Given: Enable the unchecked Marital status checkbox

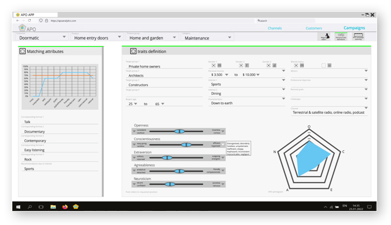Looking at the screenshot, I should pos(323,65).
